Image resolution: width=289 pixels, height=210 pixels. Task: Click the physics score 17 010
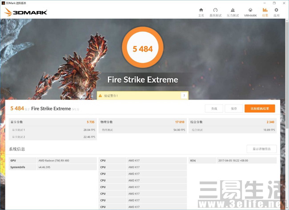tap(180, 122)
